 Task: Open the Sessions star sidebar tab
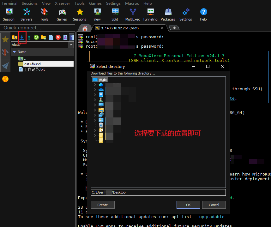(x=5, y=39)
